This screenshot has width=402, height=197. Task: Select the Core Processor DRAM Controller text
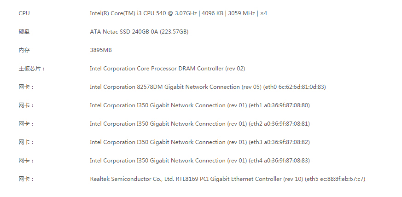167,69
